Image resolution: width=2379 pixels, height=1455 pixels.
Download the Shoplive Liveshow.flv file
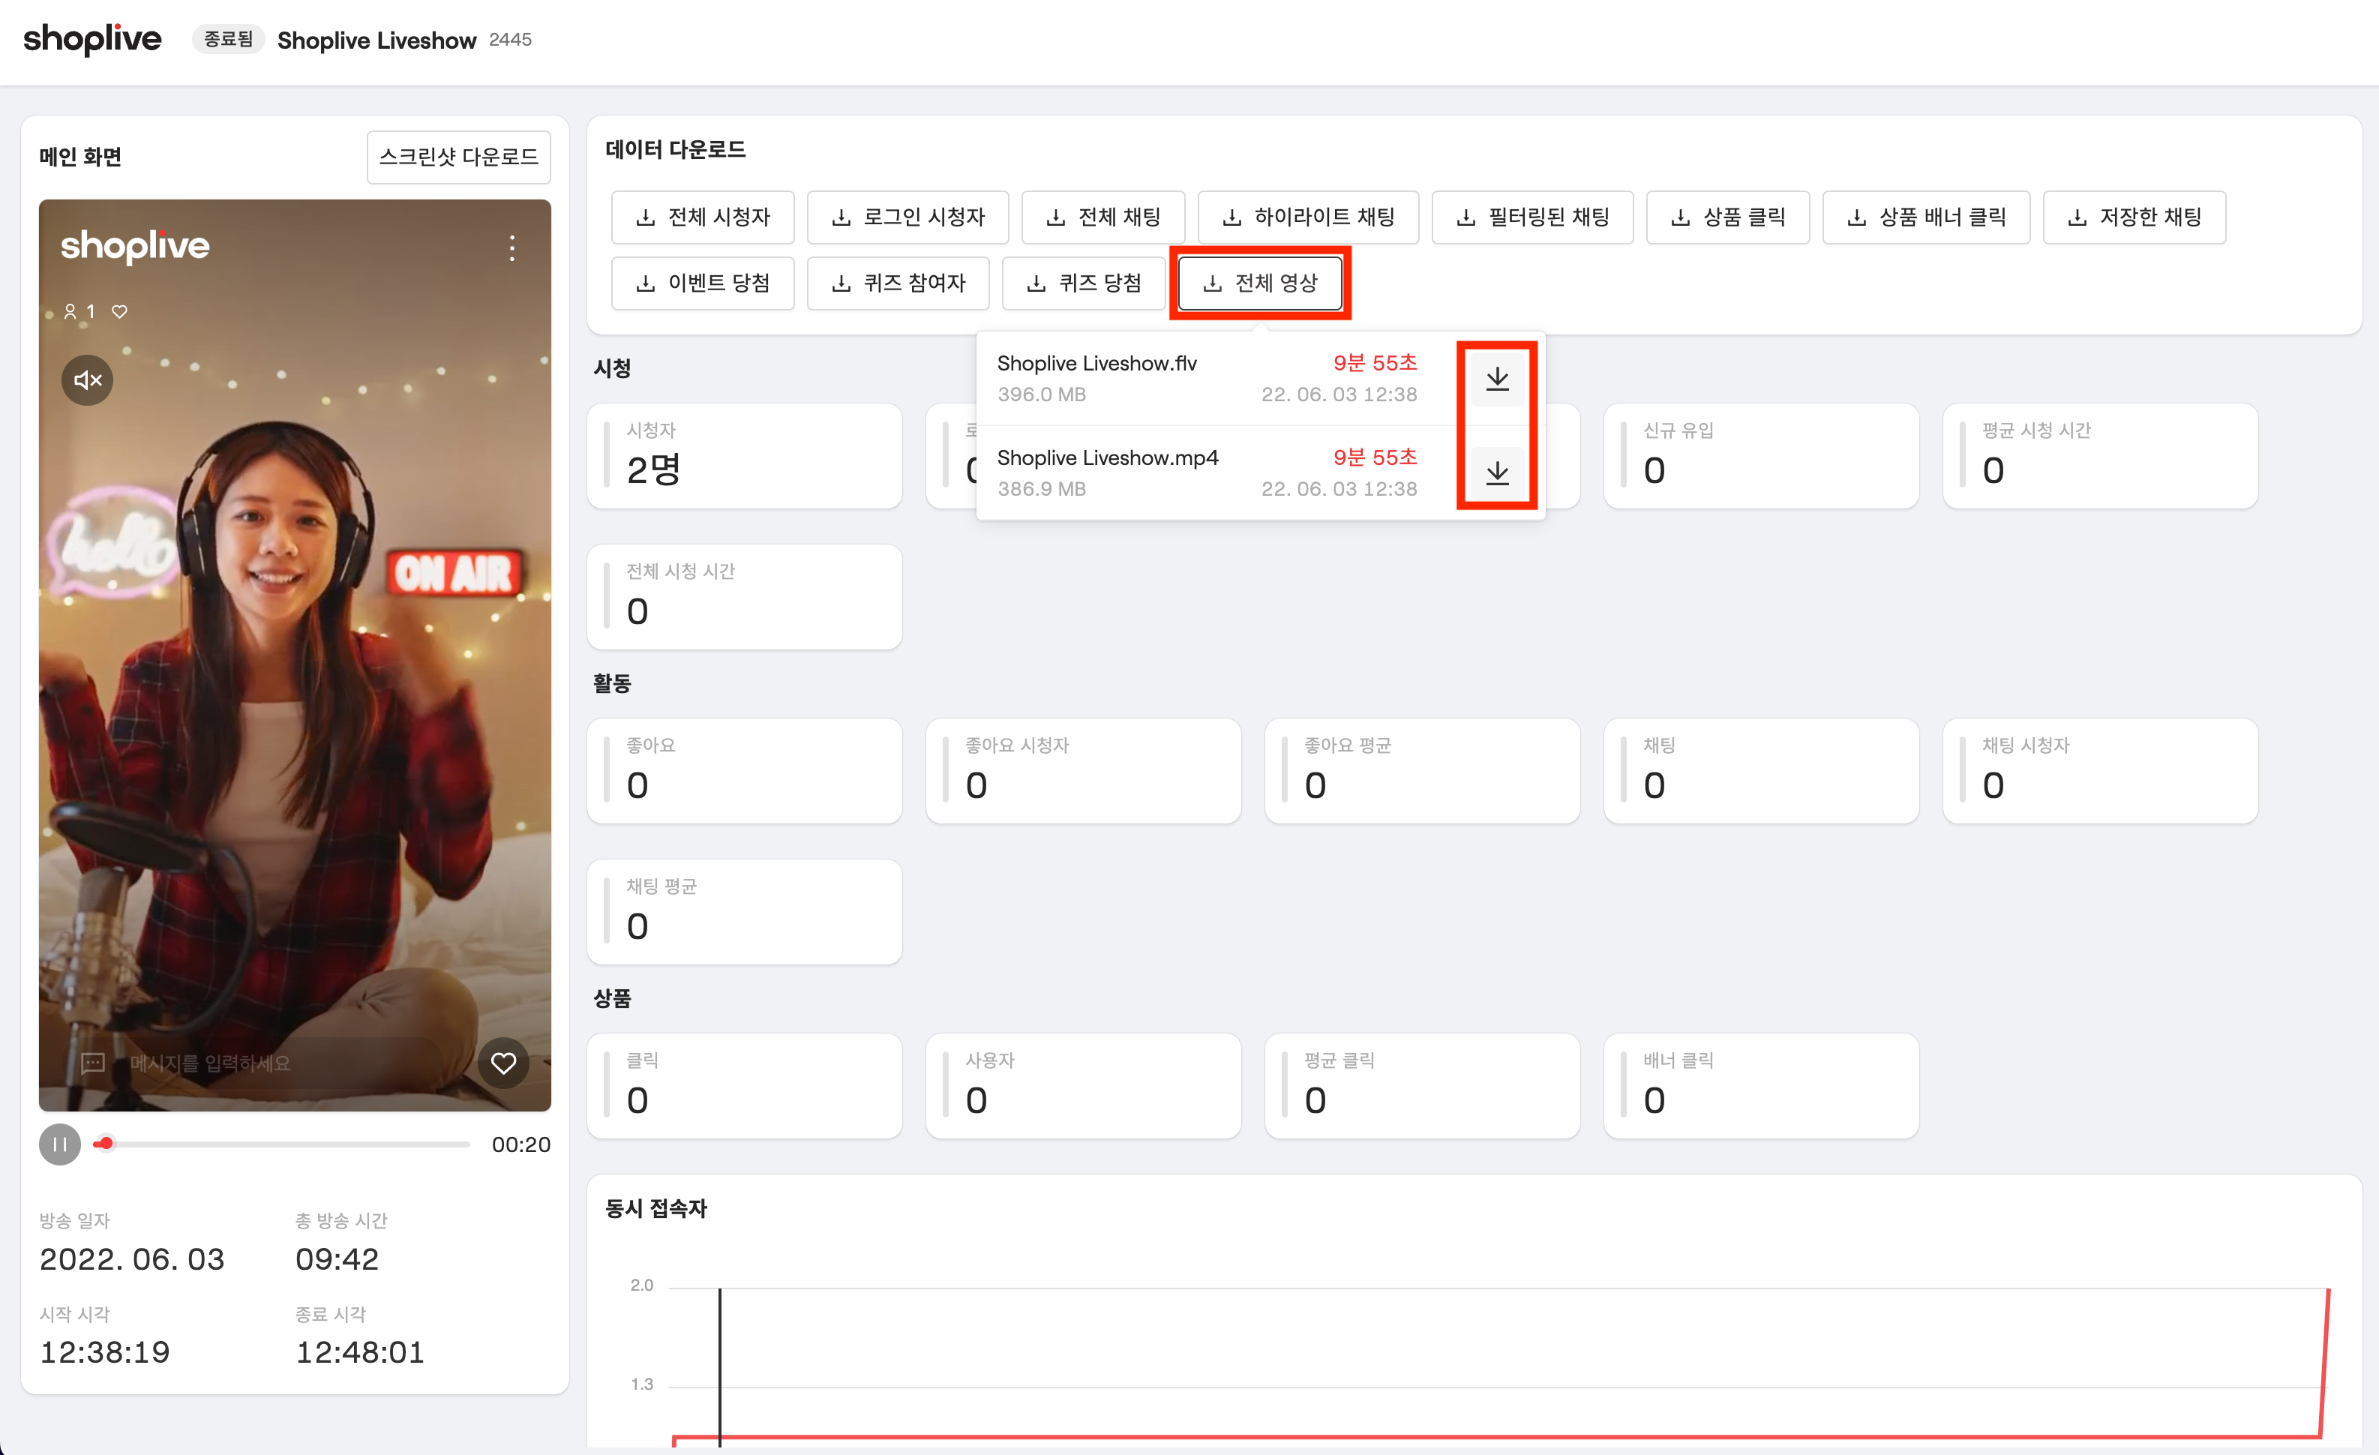tap(1496, 379)
